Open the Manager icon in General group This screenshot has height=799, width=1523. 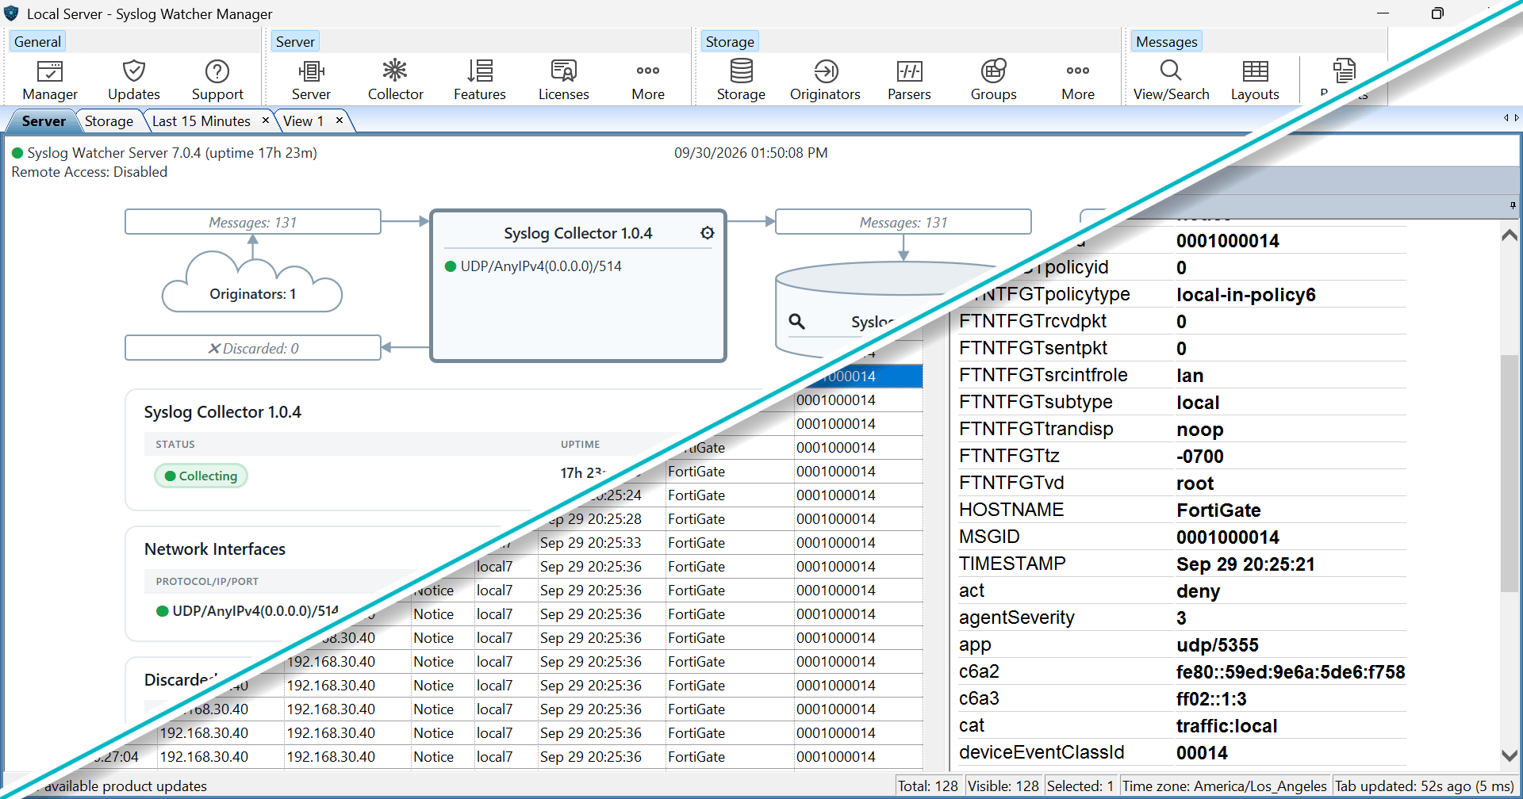point(50,80)
